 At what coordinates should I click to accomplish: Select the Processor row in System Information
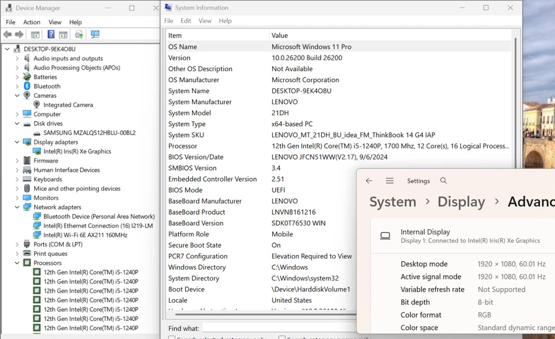(339, 146)
